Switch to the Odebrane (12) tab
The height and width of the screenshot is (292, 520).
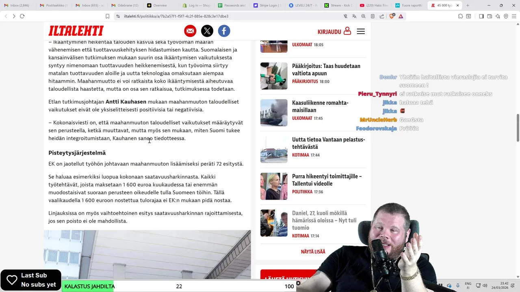[125, 5]
